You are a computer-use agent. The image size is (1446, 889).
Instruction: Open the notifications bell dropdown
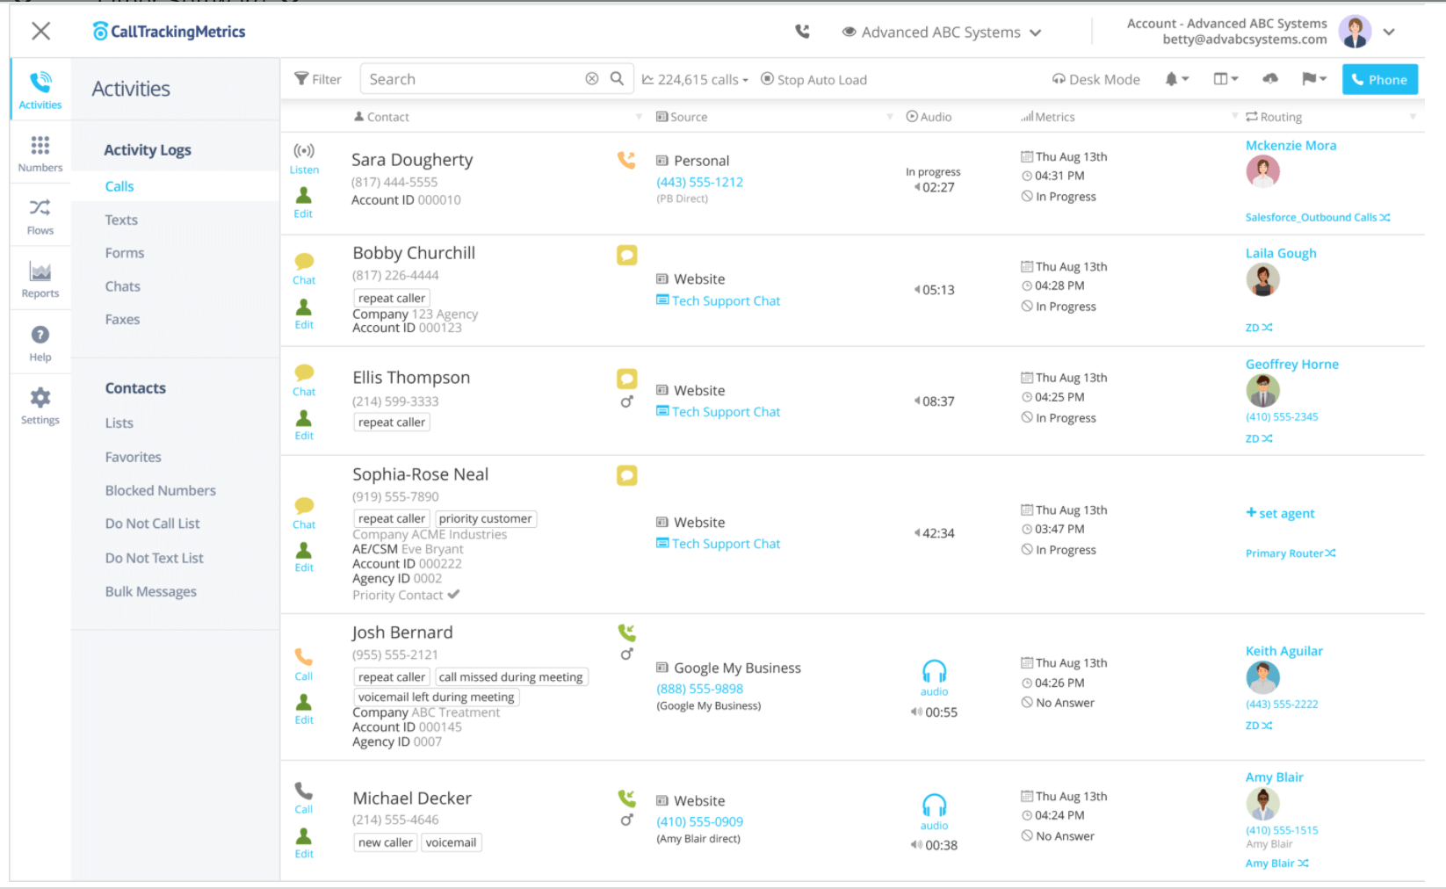pos(1175,79)
